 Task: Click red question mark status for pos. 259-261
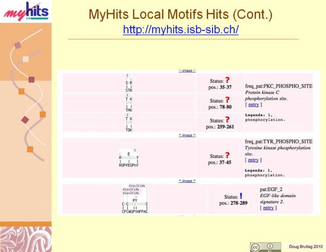tap(227, 119)
